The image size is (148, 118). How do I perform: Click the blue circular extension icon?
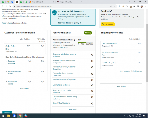(120, 6)
